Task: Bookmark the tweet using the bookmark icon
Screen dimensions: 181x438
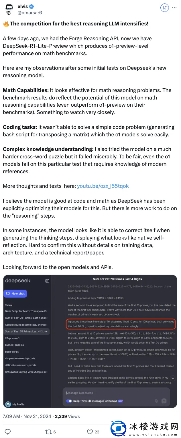Action: tap(164, 8)
